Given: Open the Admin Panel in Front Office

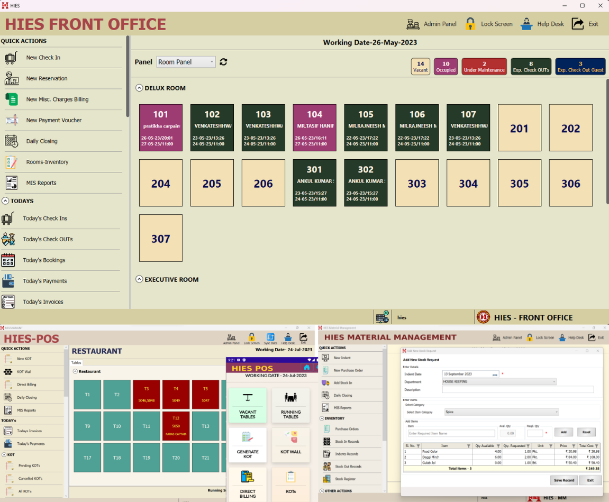Looking at the screenshot, I should click(431, 24).
